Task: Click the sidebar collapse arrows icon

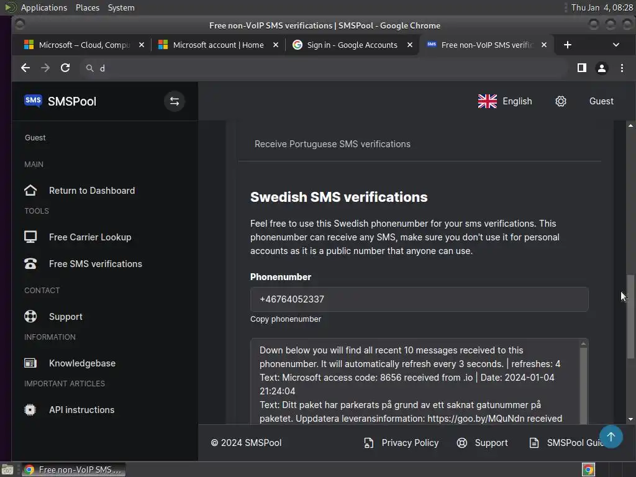Action: click(x=175, y=101)
